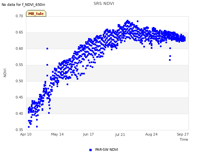Viewport: 208px width, 156px height.
Task: Click the Jun 17 x-axis label
Action: point(88,134)
